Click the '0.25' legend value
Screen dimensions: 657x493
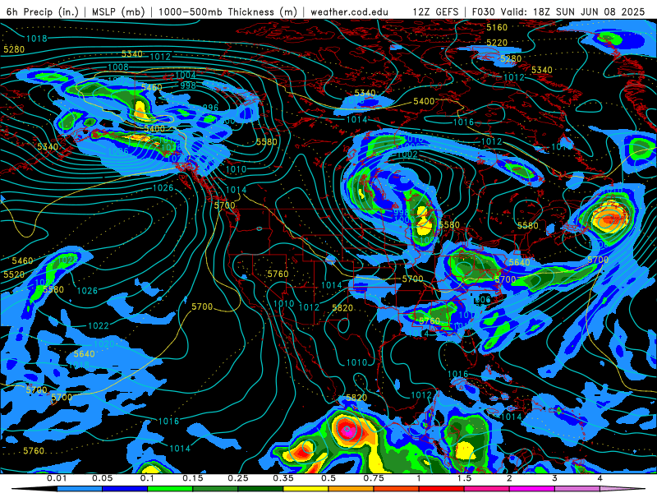click(238, 478)
